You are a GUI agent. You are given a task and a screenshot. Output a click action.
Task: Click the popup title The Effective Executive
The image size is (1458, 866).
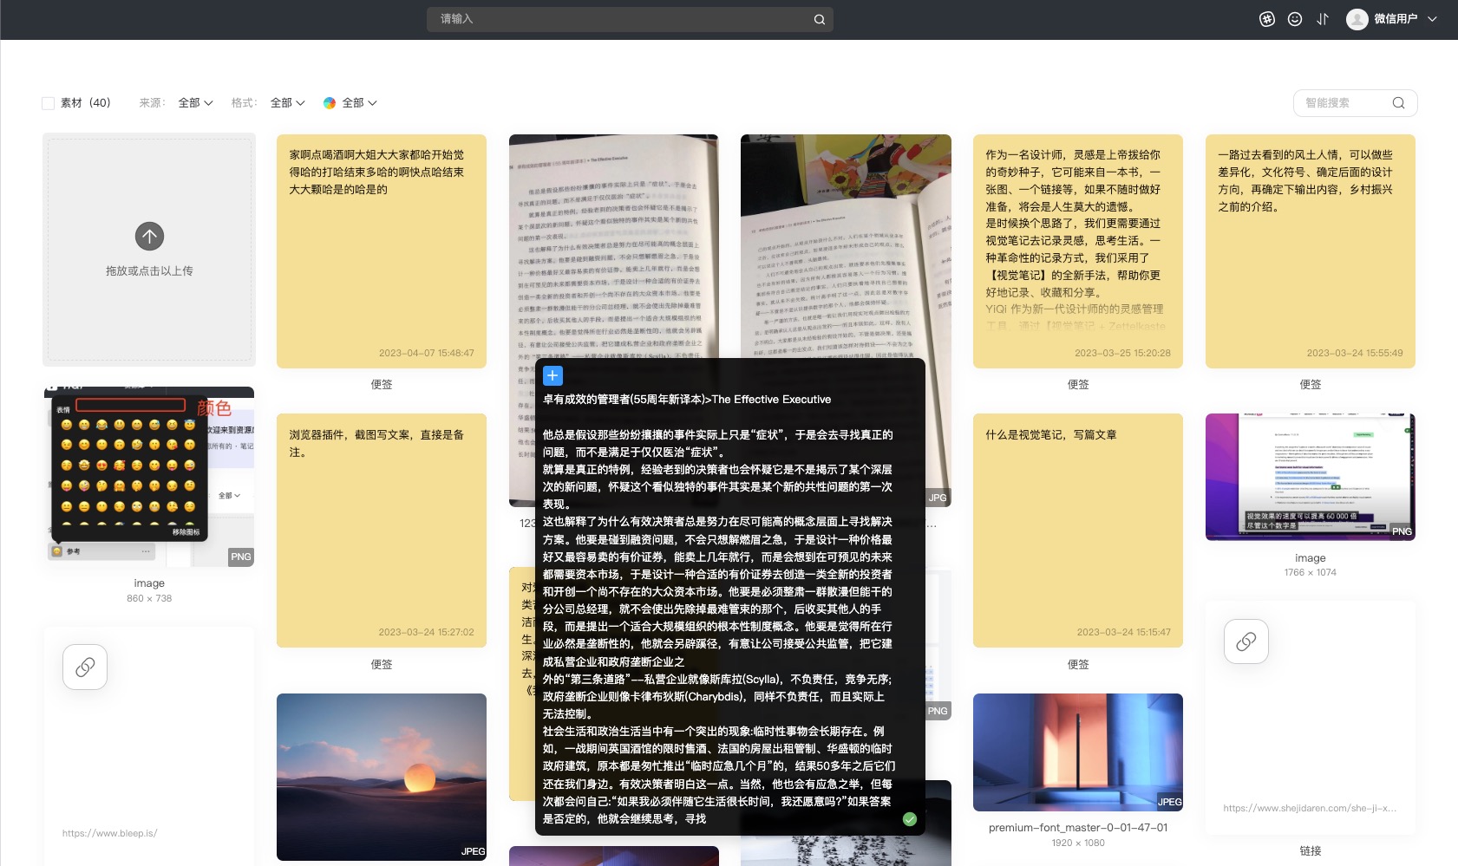point(687,400)
